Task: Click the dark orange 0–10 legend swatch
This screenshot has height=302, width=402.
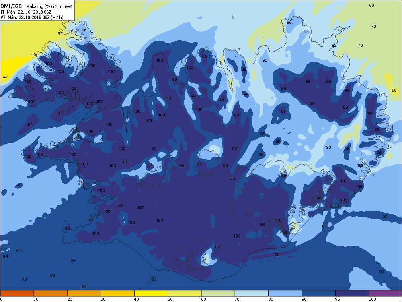Action: tap(17, 293)
